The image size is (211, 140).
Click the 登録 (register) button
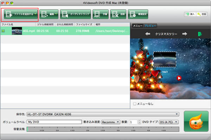tap(202, 14)
